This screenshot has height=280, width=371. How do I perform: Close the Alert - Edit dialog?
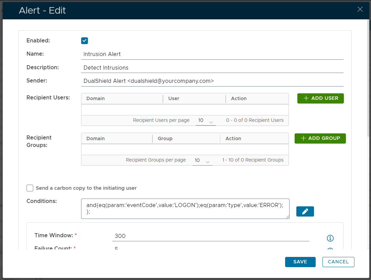click(x=360, y=10)
